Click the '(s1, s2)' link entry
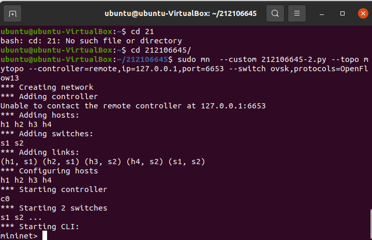 click(x=186, y=162)
